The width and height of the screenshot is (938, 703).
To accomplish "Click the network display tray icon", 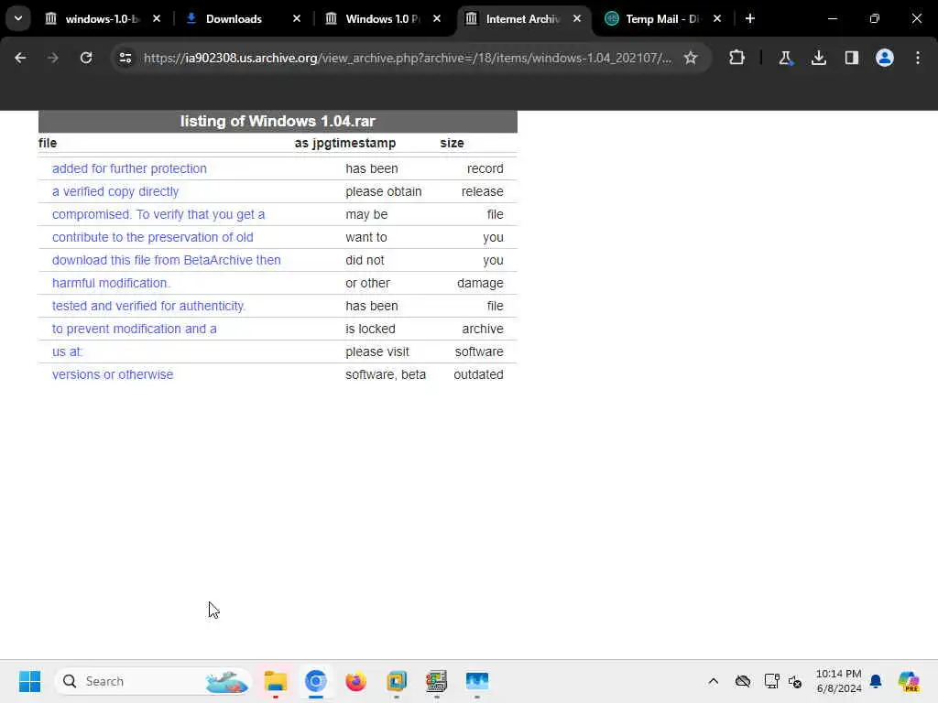I will 771,681.
